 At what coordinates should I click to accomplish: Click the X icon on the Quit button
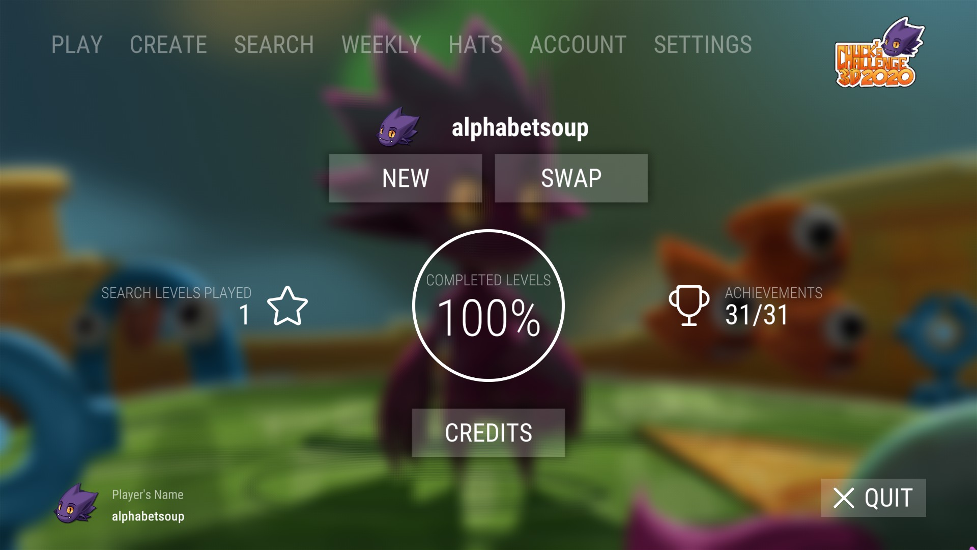844,498
